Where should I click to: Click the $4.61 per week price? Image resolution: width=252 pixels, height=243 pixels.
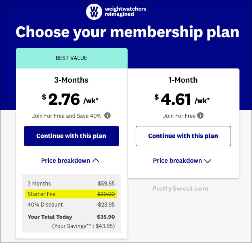(x=182, y=99)
